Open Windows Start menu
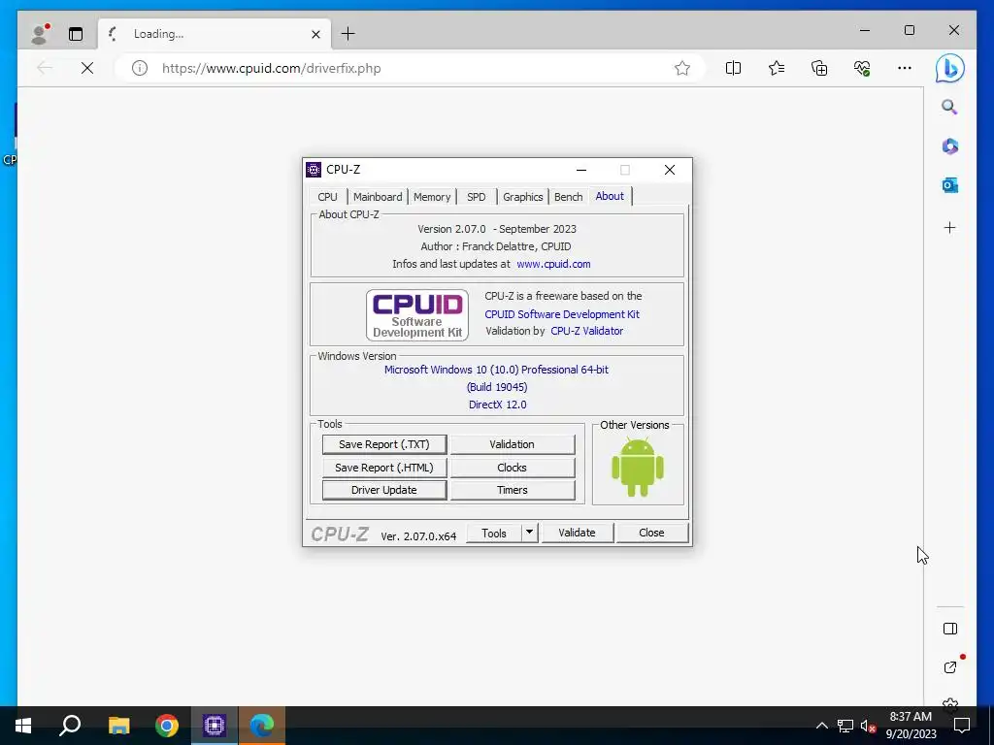Screen dimensions: 994x745 (x=23, y=726)
